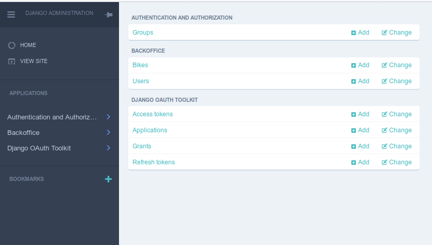The height and width of the screenshot is (245, 432).
Task: Open the Refresh tokens link
Action: [154, 162]
